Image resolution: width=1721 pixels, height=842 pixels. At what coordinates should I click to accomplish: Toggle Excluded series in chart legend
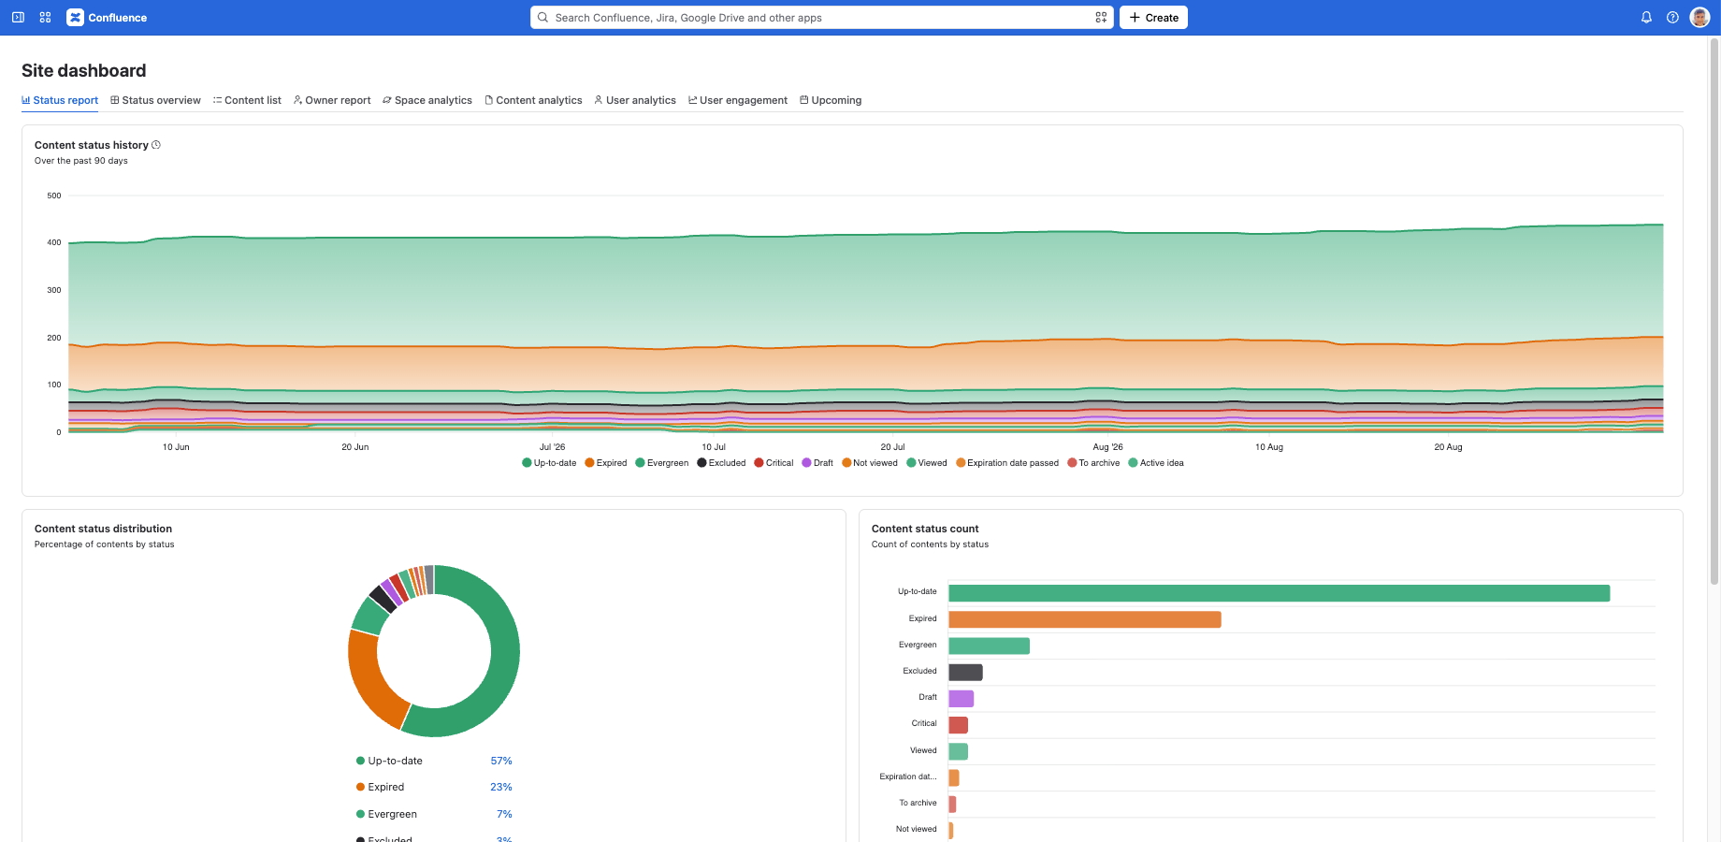721,463
